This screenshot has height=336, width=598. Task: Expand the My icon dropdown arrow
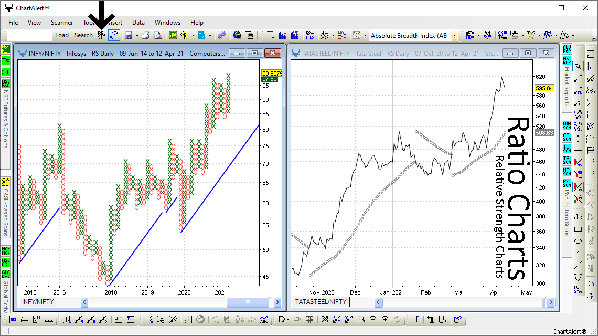click(210, 36)
